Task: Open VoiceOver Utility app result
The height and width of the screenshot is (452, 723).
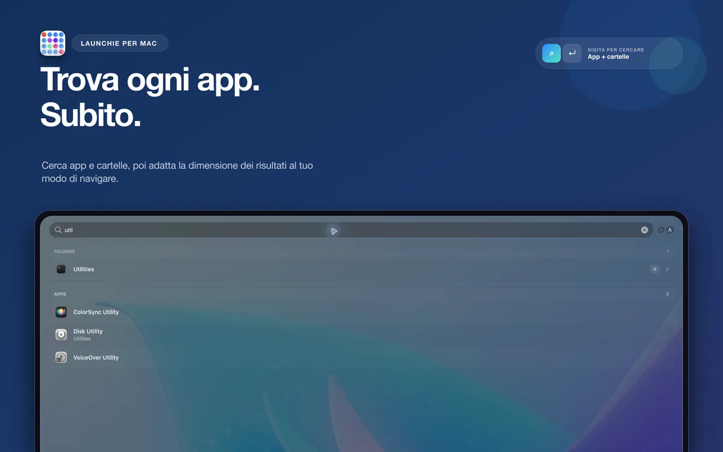Action: pyautogui.click(x=361, y=357)
